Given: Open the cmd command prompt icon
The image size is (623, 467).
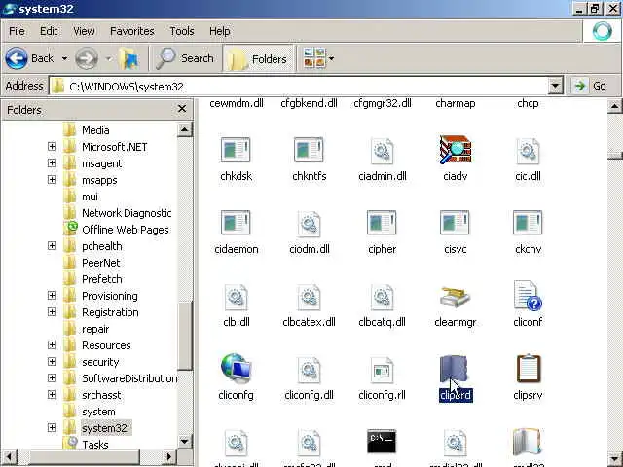Looking at the screenshot, I should [x=382, y=441].
